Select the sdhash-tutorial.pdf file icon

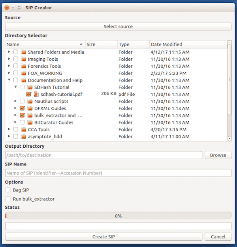coord(36,94)
